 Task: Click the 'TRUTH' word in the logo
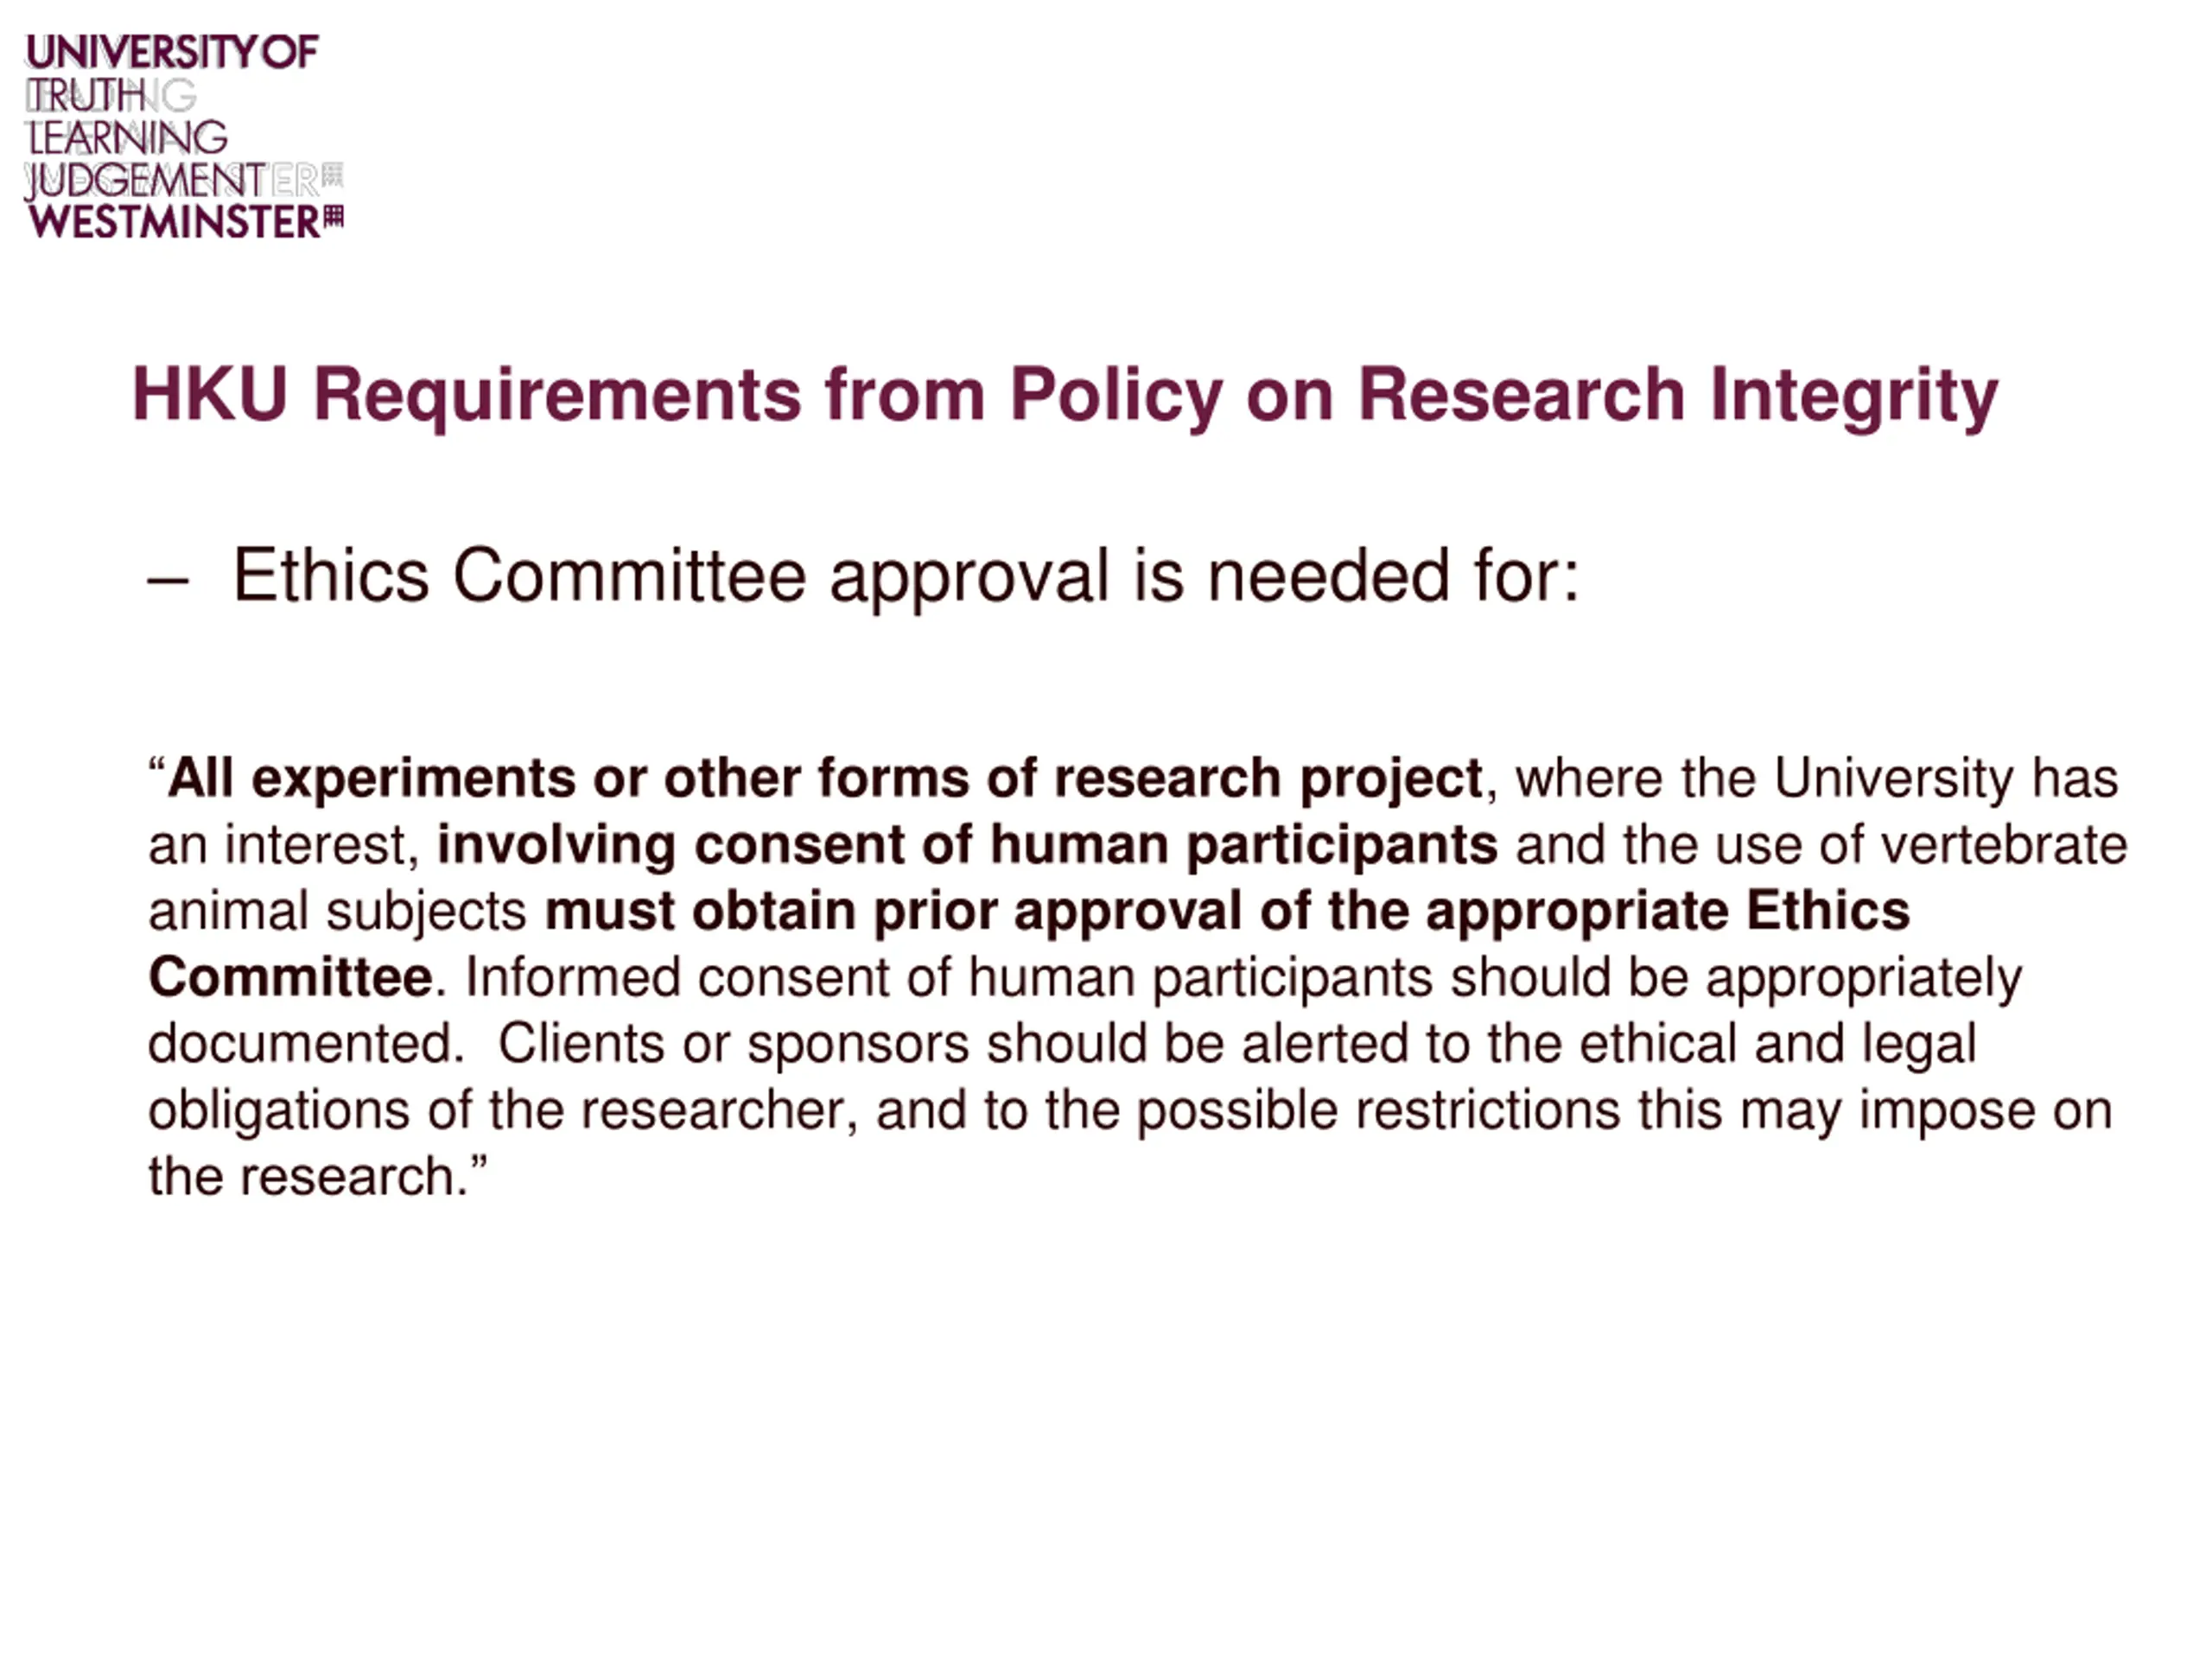[86, 96]
